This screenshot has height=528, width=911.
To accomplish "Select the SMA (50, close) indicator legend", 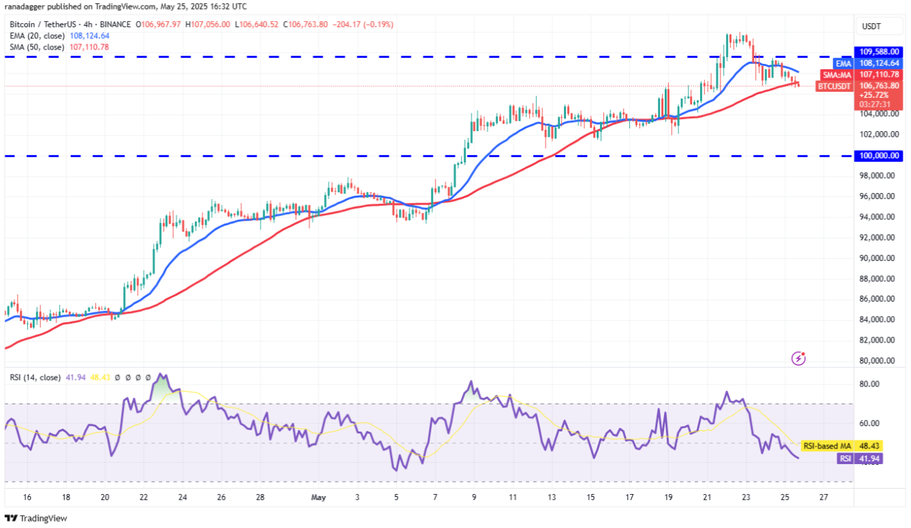I will coord(39,47).
